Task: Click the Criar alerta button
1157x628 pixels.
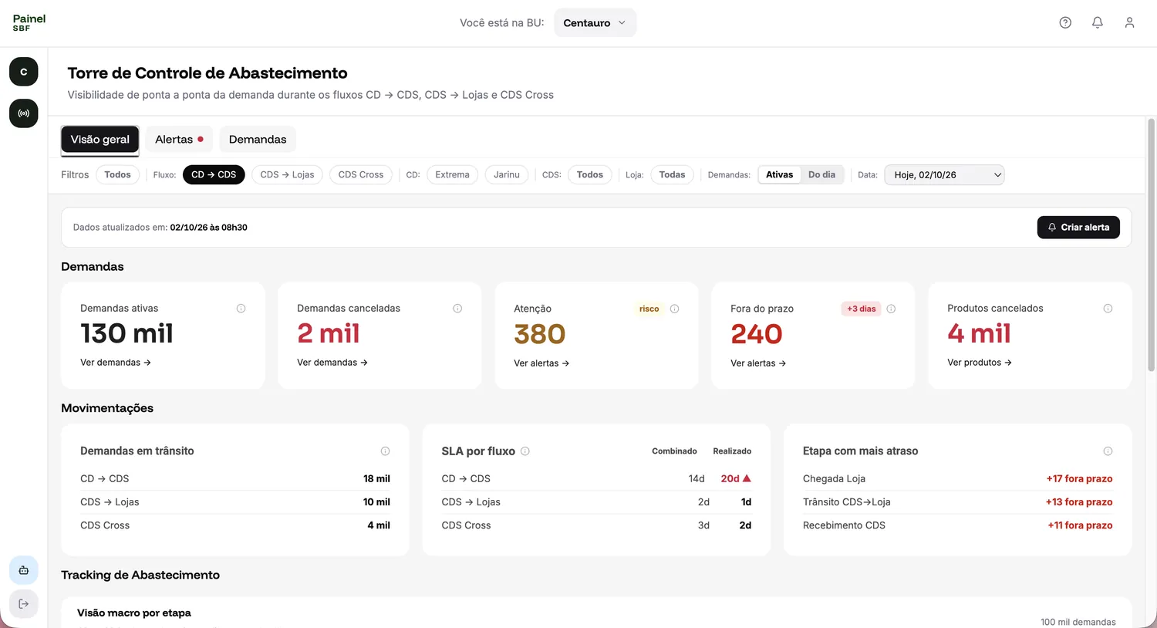Action: point(1078,228)
